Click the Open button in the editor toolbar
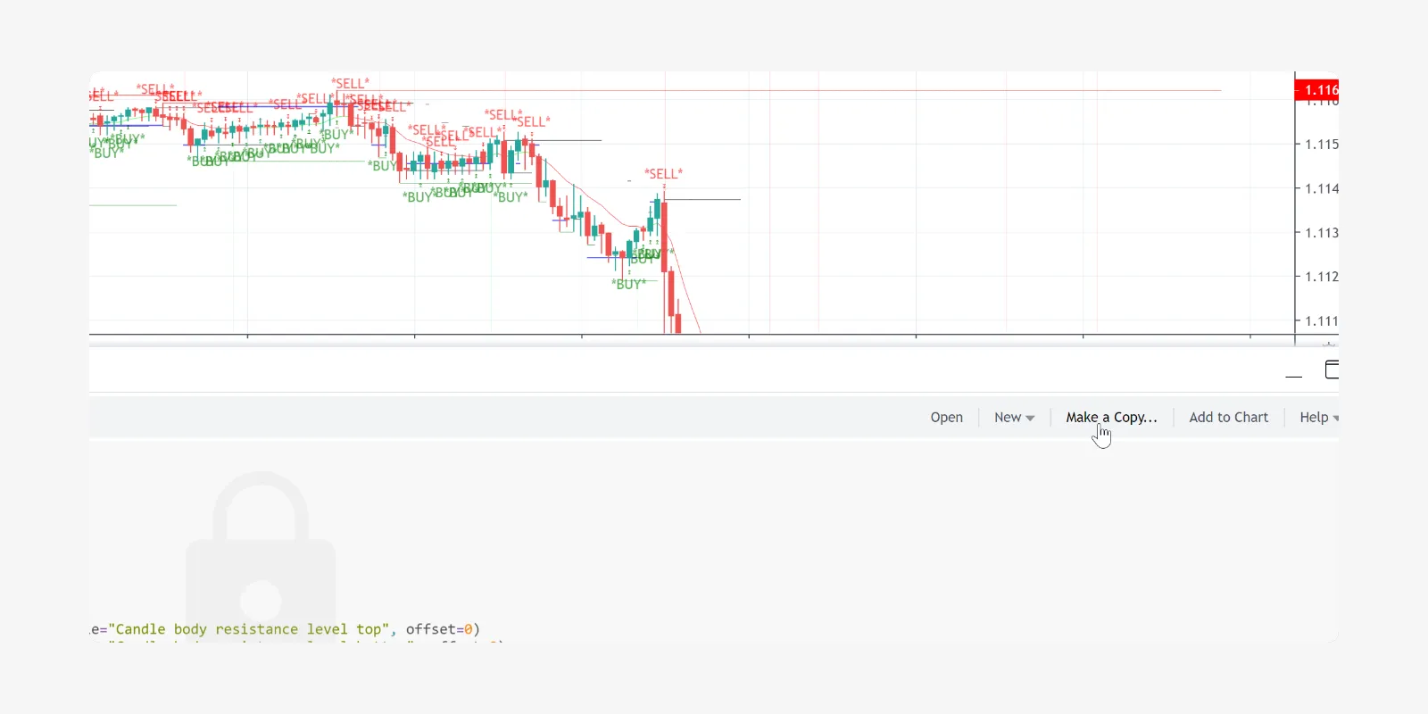This screenshot has width=1428, height=714. pos(946,417)
